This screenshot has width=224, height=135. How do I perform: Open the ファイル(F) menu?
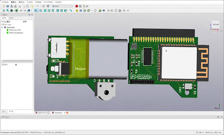coord(5,2)
